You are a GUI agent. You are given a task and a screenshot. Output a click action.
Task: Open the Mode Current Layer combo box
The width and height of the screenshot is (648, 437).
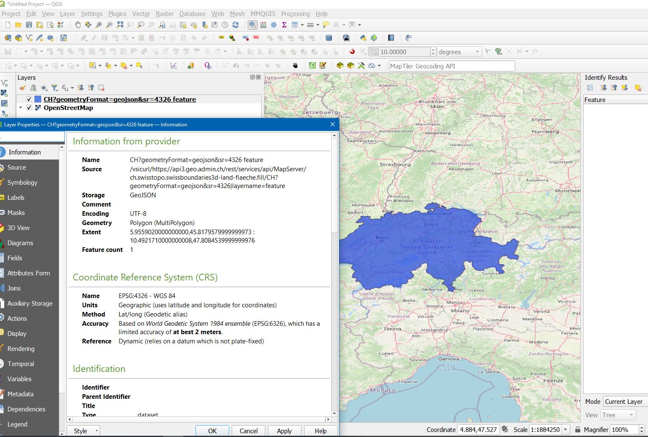[625, 401]
